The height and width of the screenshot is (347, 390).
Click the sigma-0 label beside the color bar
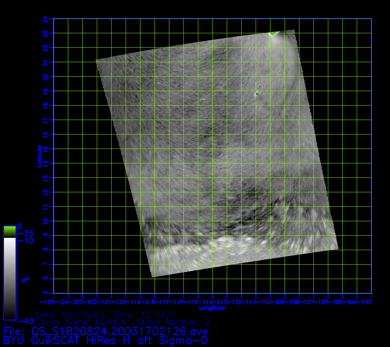coord(25,279)
